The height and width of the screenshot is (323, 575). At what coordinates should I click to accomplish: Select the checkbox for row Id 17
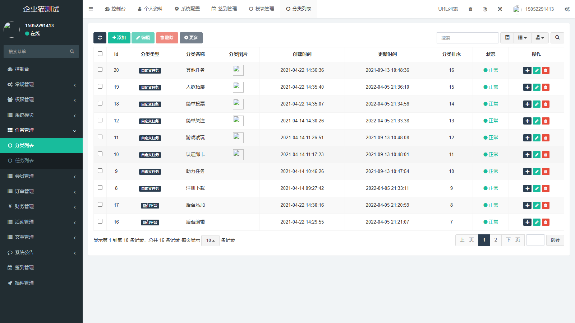click(100, 205)
